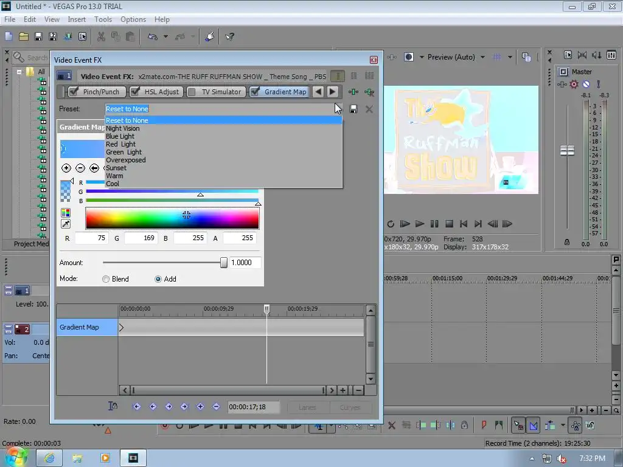Click the R color value field 75
This screenshot has width=623, height=467.
[x=91, y=238]
